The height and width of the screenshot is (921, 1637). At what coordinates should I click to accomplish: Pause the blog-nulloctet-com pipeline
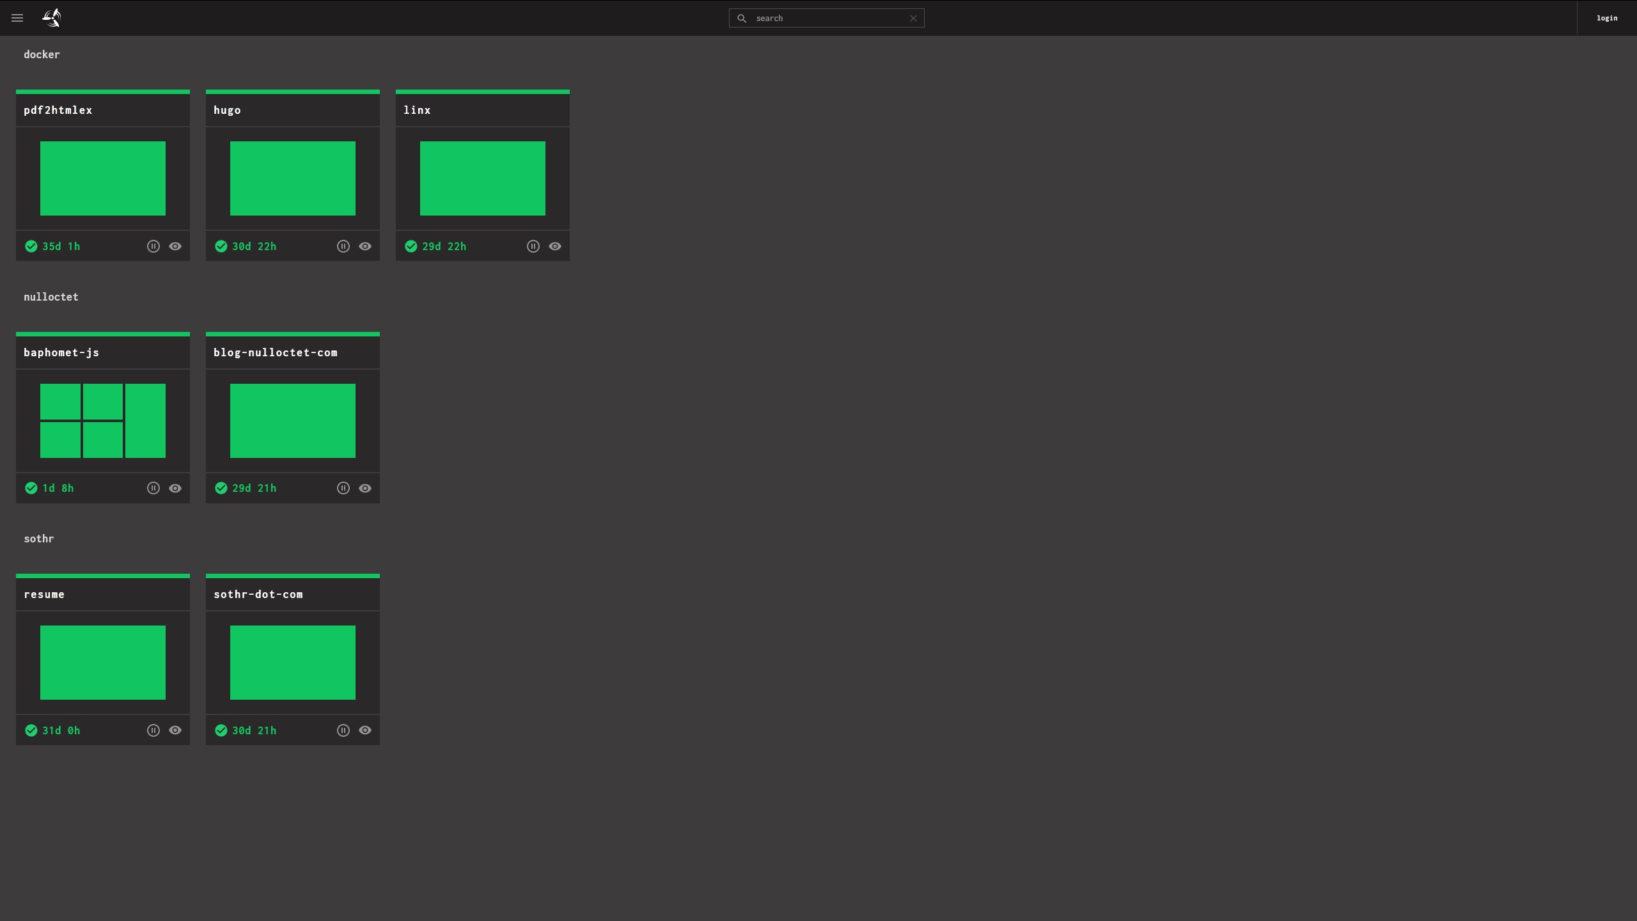click(343, 488)
